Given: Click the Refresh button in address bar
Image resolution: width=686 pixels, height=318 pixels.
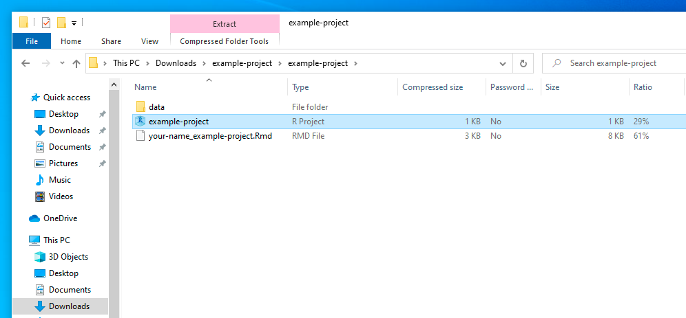Looking at the screenshot, I should point(523,63).
